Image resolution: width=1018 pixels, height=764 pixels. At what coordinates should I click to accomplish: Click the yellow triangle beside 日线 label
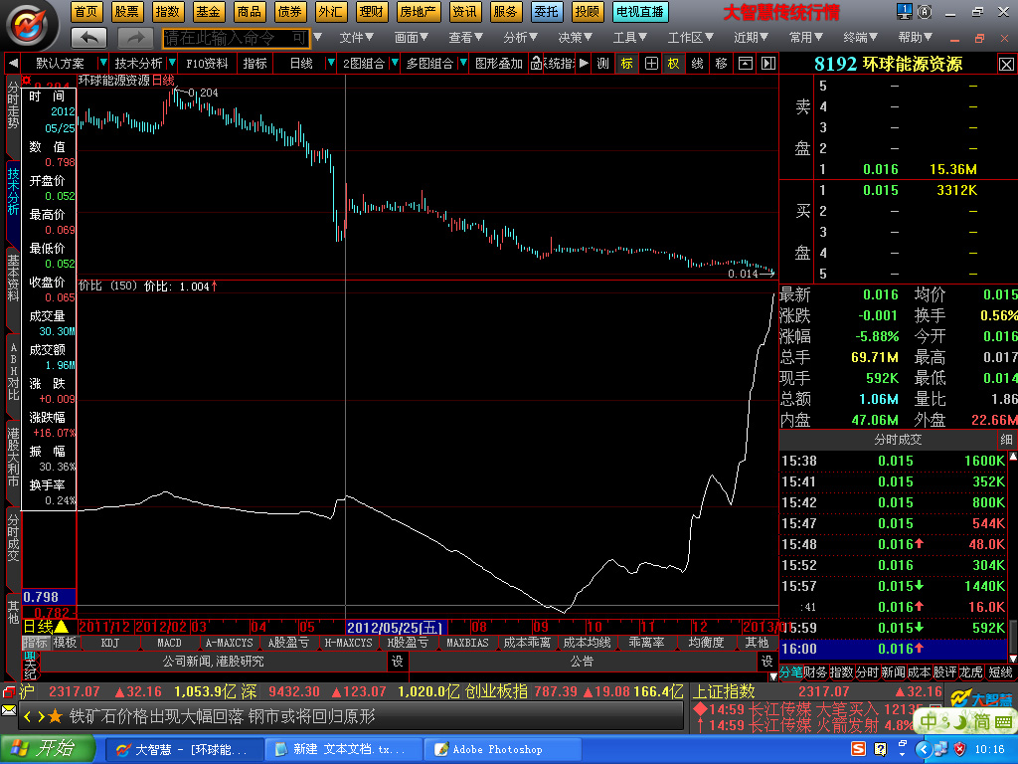pos(62,627)
